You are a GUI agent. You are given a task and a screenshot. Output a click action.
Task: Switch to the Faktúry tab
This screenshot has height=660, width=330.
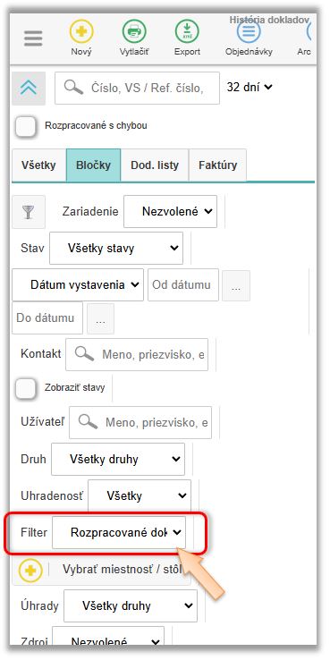217,165
